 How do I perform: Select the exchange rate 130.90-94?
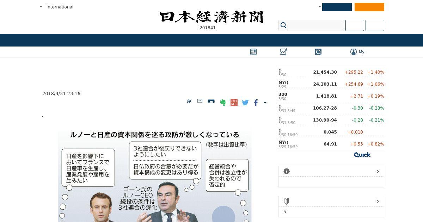[325, 120]
